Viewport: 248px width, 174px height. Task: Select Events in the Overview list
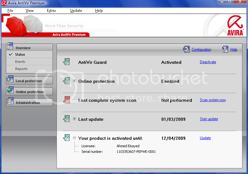20,62
